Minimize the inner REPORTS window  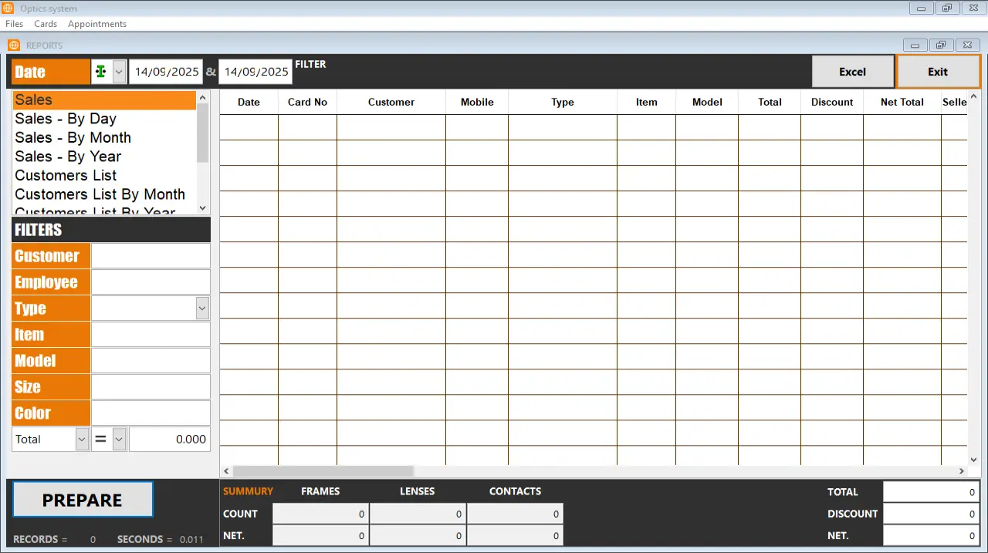click(915, 46)
